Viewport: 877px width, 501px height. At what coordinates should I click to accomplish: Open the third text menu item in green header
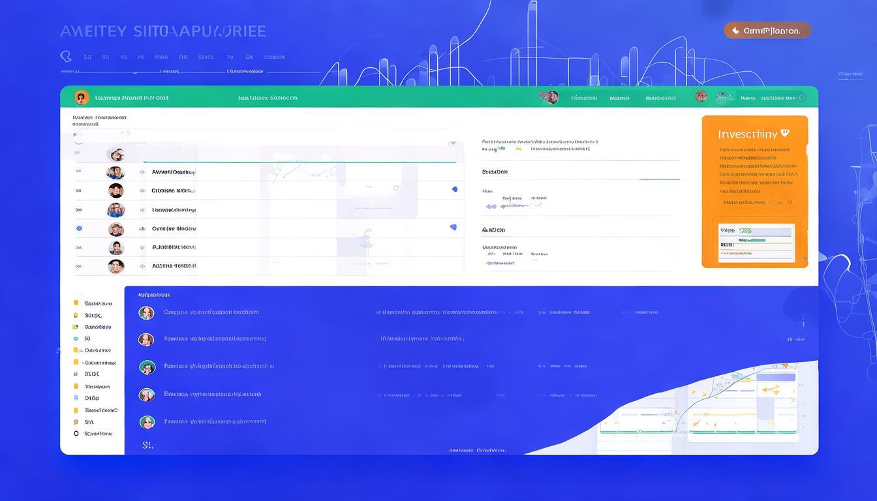click(660, 99)
